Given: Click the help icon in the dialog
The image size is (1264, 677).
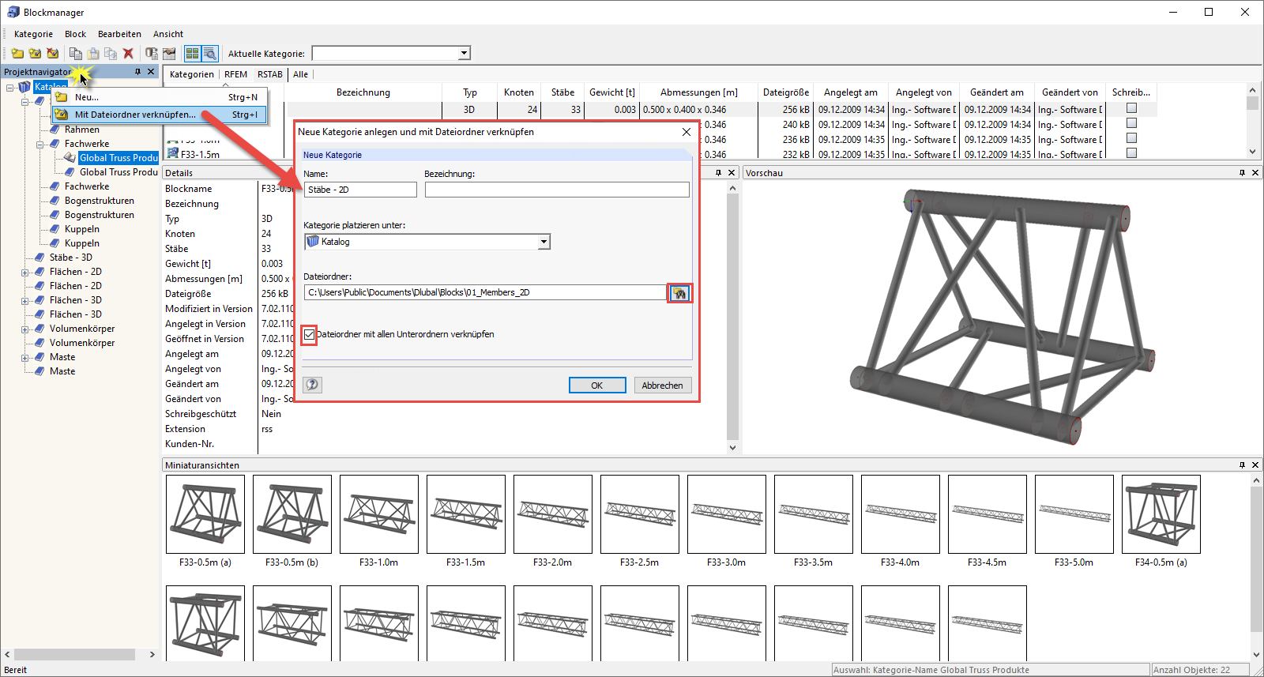Looking at the screenshot, I should point(312,385).
